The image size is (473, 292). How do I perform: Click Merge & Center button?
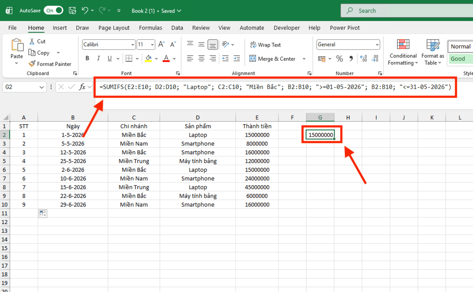pos(273,58)
